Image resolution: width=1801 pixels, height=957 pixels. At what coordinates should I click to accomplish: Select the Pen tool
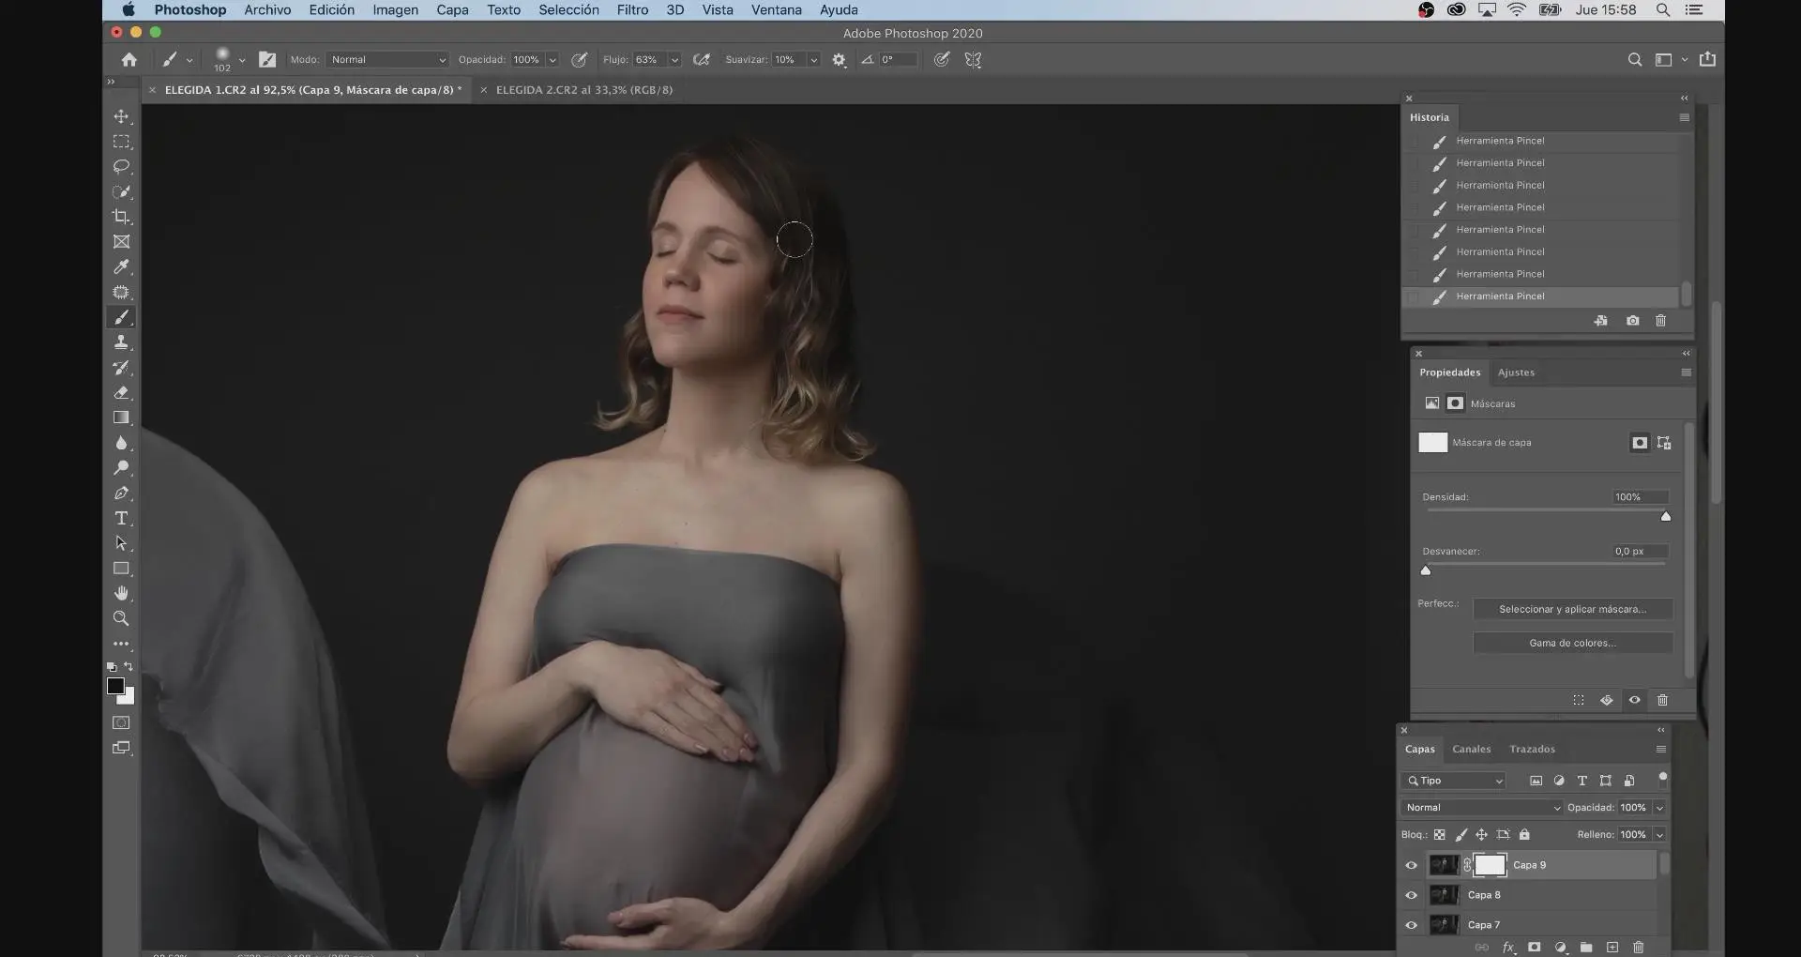tap(121, 494)
